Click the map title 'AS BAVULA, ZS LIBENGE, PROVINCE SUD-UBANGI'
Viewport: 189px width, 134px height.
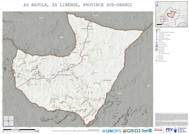click(x=78, y=5)
